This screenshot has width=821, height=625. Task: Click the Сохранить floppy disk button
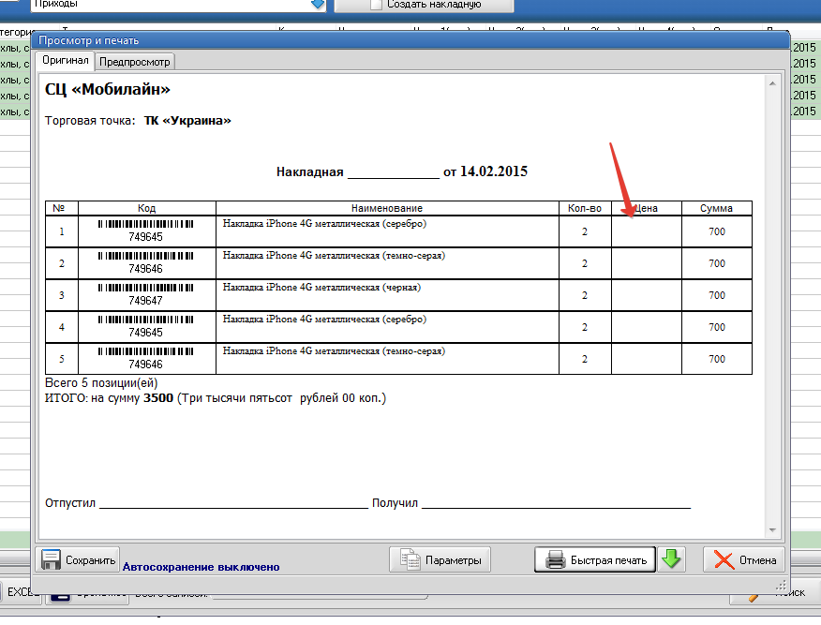click(78, 559)
